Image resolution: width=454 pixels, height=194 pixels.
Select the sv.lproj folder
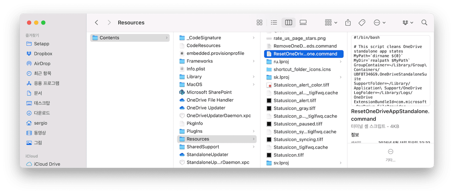click(304, 163)
